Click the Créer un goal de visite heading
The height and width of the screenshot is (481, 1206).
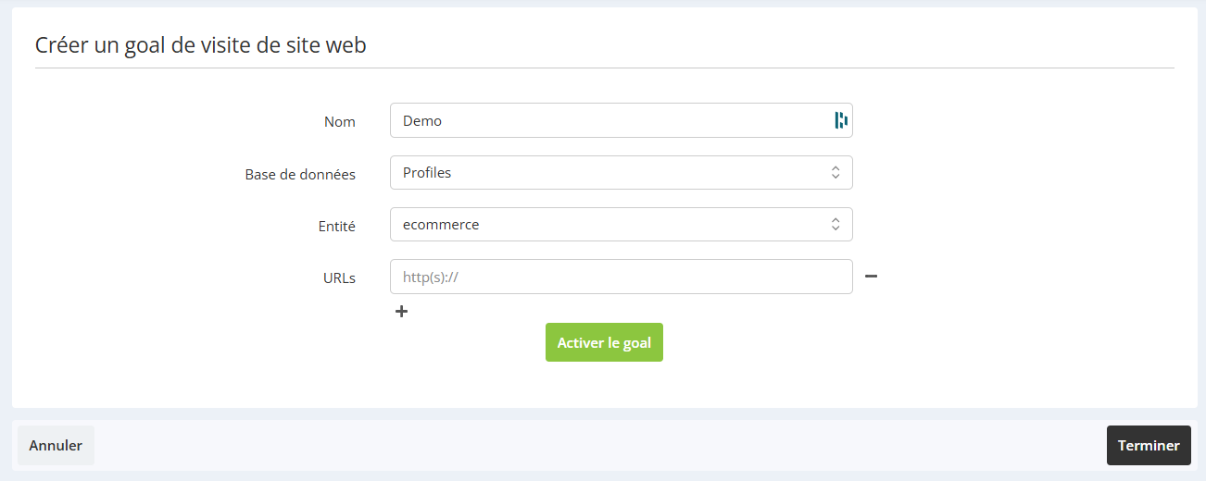pyautogui.click(x=200, y=44)
